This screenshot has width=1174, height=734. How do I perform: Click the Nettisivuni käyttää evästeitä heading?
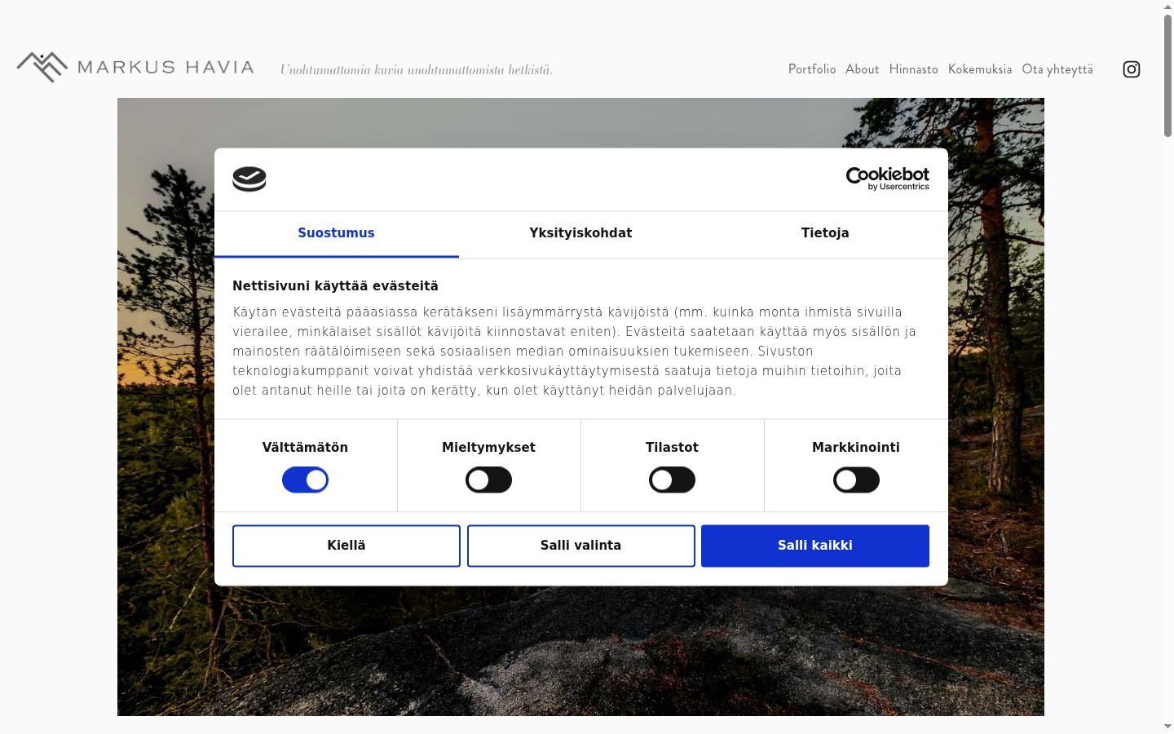pyautogui.click(x=335, y=286)
